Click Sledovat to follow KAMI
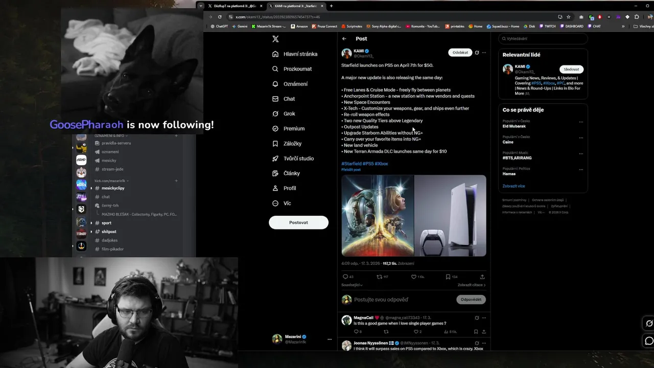The image size is (654, 368). [x=571, y=70]
